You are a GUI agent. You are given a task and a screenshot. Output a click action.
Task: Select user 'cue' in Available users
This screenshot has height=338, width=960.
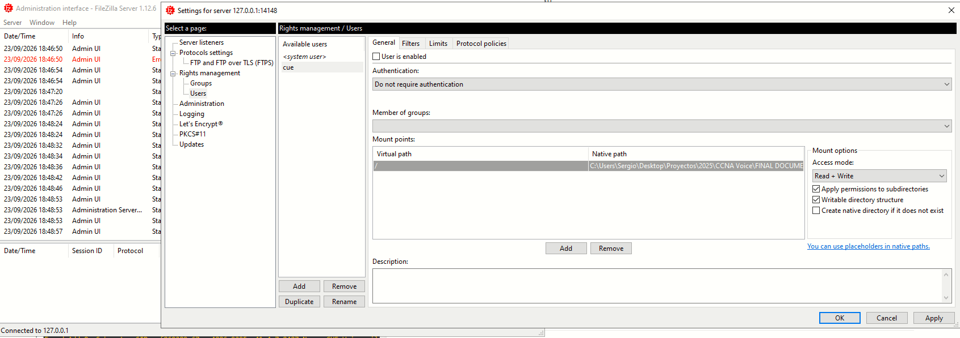(x=322, y=67)
